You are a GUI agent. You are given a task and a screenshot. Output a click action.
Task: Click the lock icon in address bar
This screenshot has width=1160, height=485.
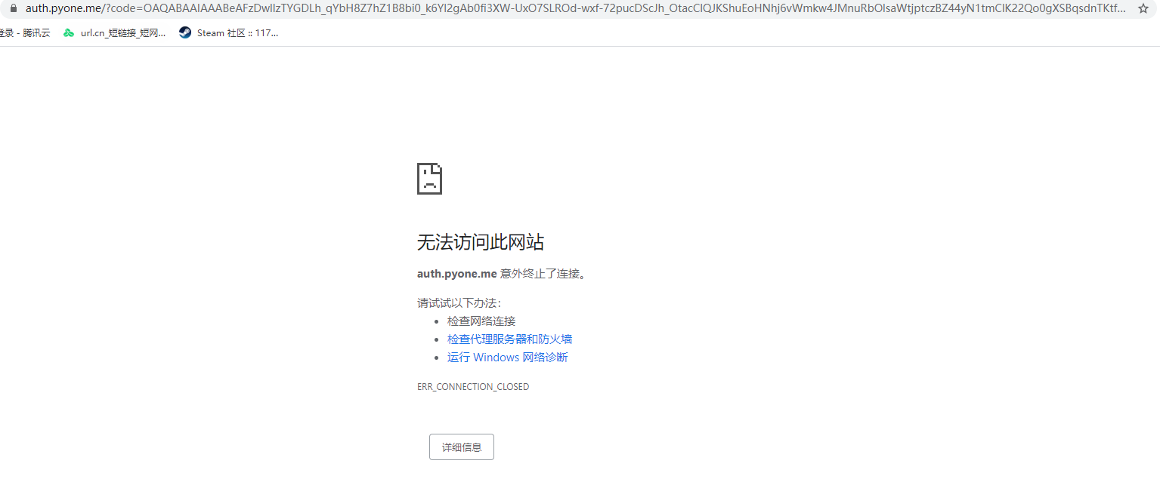click(12, 8)
